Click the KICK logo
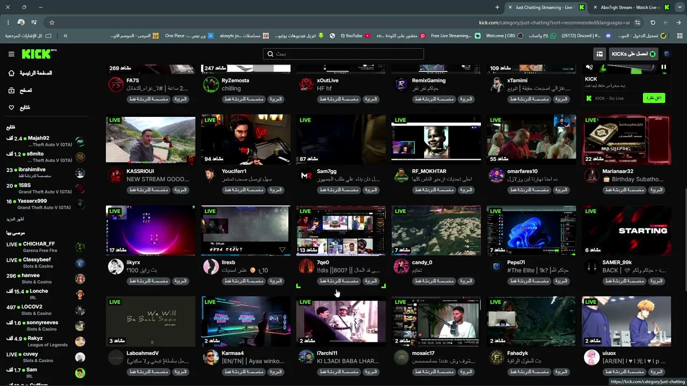This screenshot has width=687, height=386. pyautogui.click(x=39, y=54)
